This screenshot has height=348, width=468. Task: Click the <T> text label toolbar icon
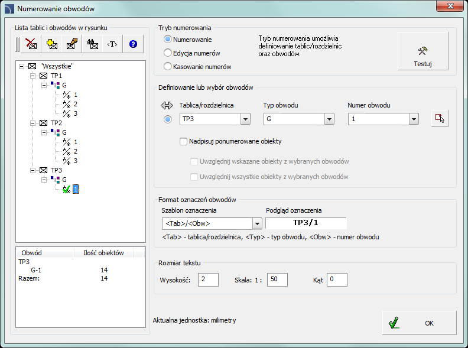[112, 44]
